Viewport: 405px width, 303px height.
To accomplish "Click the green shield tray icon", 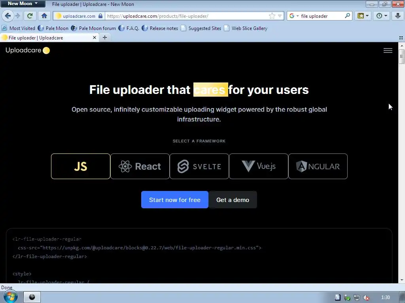I will coord(347,297).
